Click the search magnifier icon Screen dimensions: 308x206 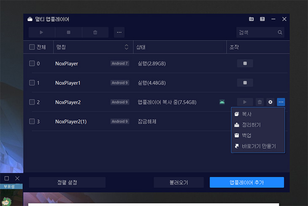pos(280,32)
